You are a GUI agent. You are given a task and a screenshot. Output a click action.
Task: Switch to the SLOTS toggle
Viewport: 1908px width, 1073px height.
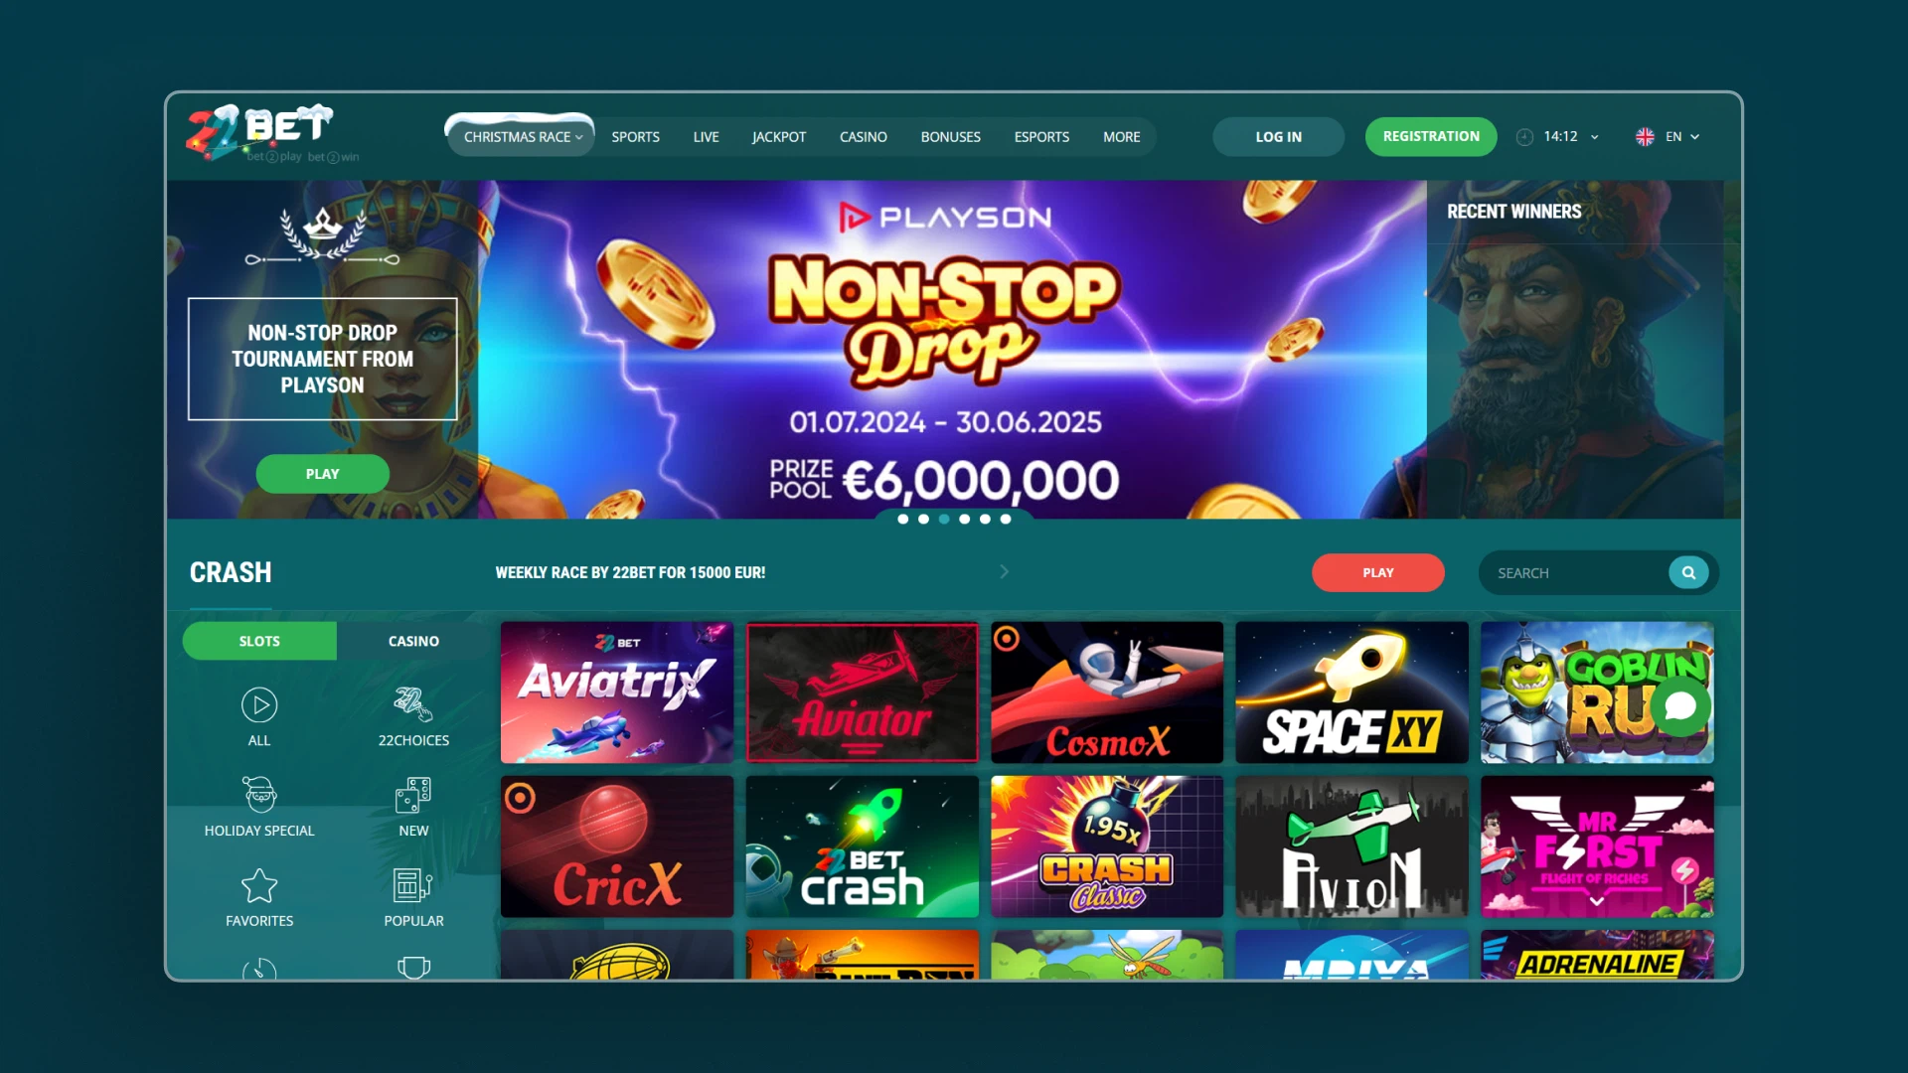coord(259,641)
